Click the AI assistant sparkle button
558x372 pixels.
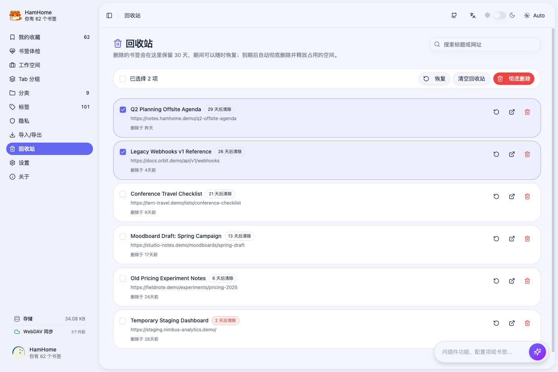click(x=537, y=352)
